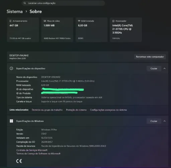
Task: Click the '25H2' version value
Action: 44,134
